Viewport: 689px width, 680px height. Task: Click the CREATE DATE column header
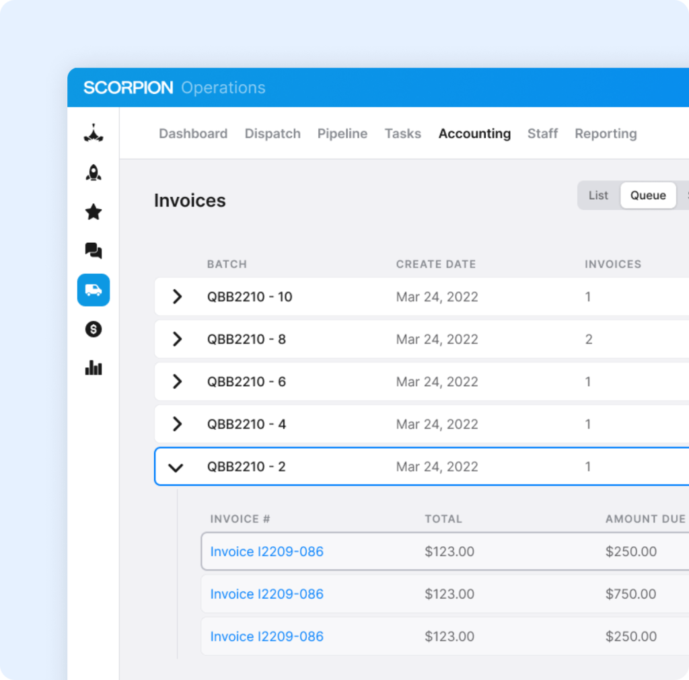tap(436, 264)
